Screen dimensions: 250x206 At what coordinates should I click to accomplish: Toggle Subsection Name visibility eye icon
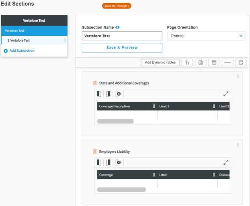118,28
